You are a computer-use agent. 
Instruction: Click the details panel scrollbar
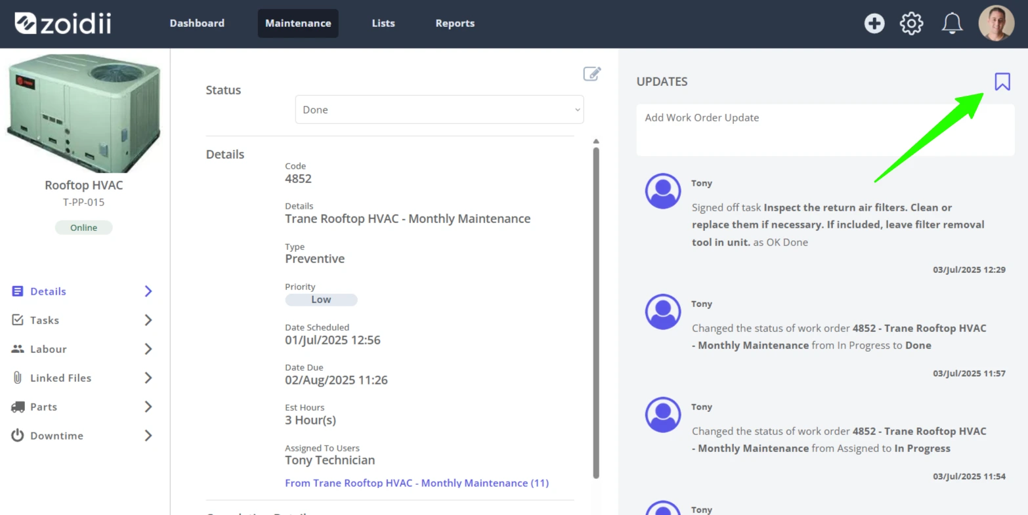596,312
